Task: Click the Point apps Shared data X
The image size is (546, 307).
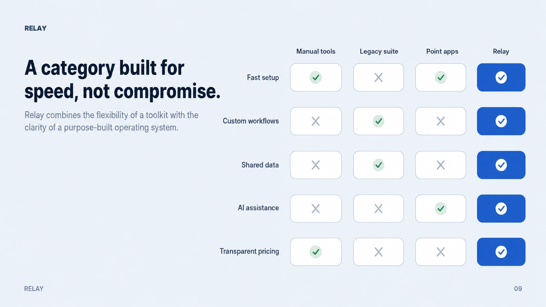Action: [x=441, y=165]
